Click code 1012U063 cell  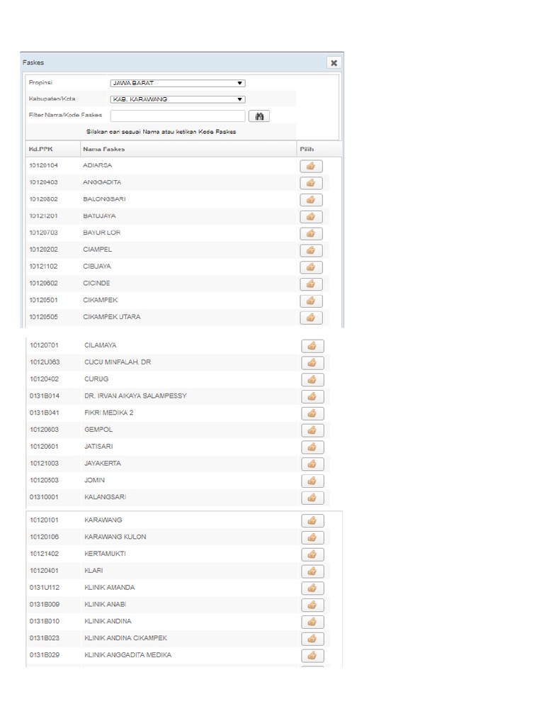[45, 362]
